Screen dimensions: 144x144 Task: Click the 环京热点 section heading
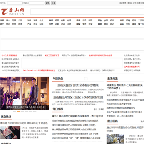coord(6,117)
